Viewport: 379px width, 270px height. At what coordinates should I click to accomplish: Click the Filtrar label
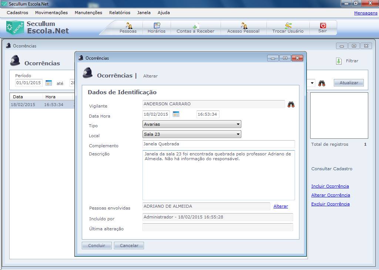pos(352,61)
